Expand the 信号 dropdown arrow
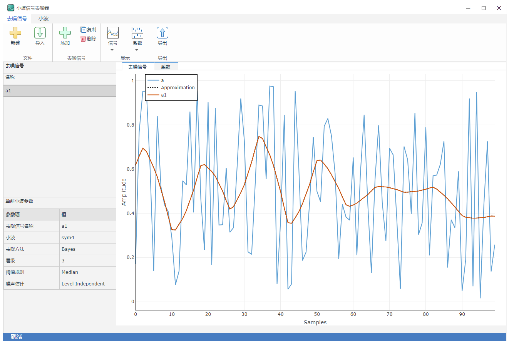 [112, 50]
